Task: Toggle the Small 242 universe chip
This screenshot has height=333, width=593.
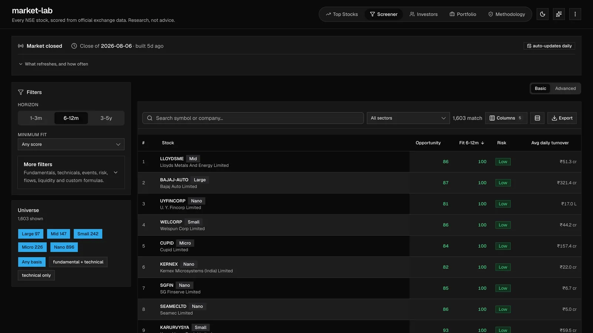Action: [x=88, y=234]
